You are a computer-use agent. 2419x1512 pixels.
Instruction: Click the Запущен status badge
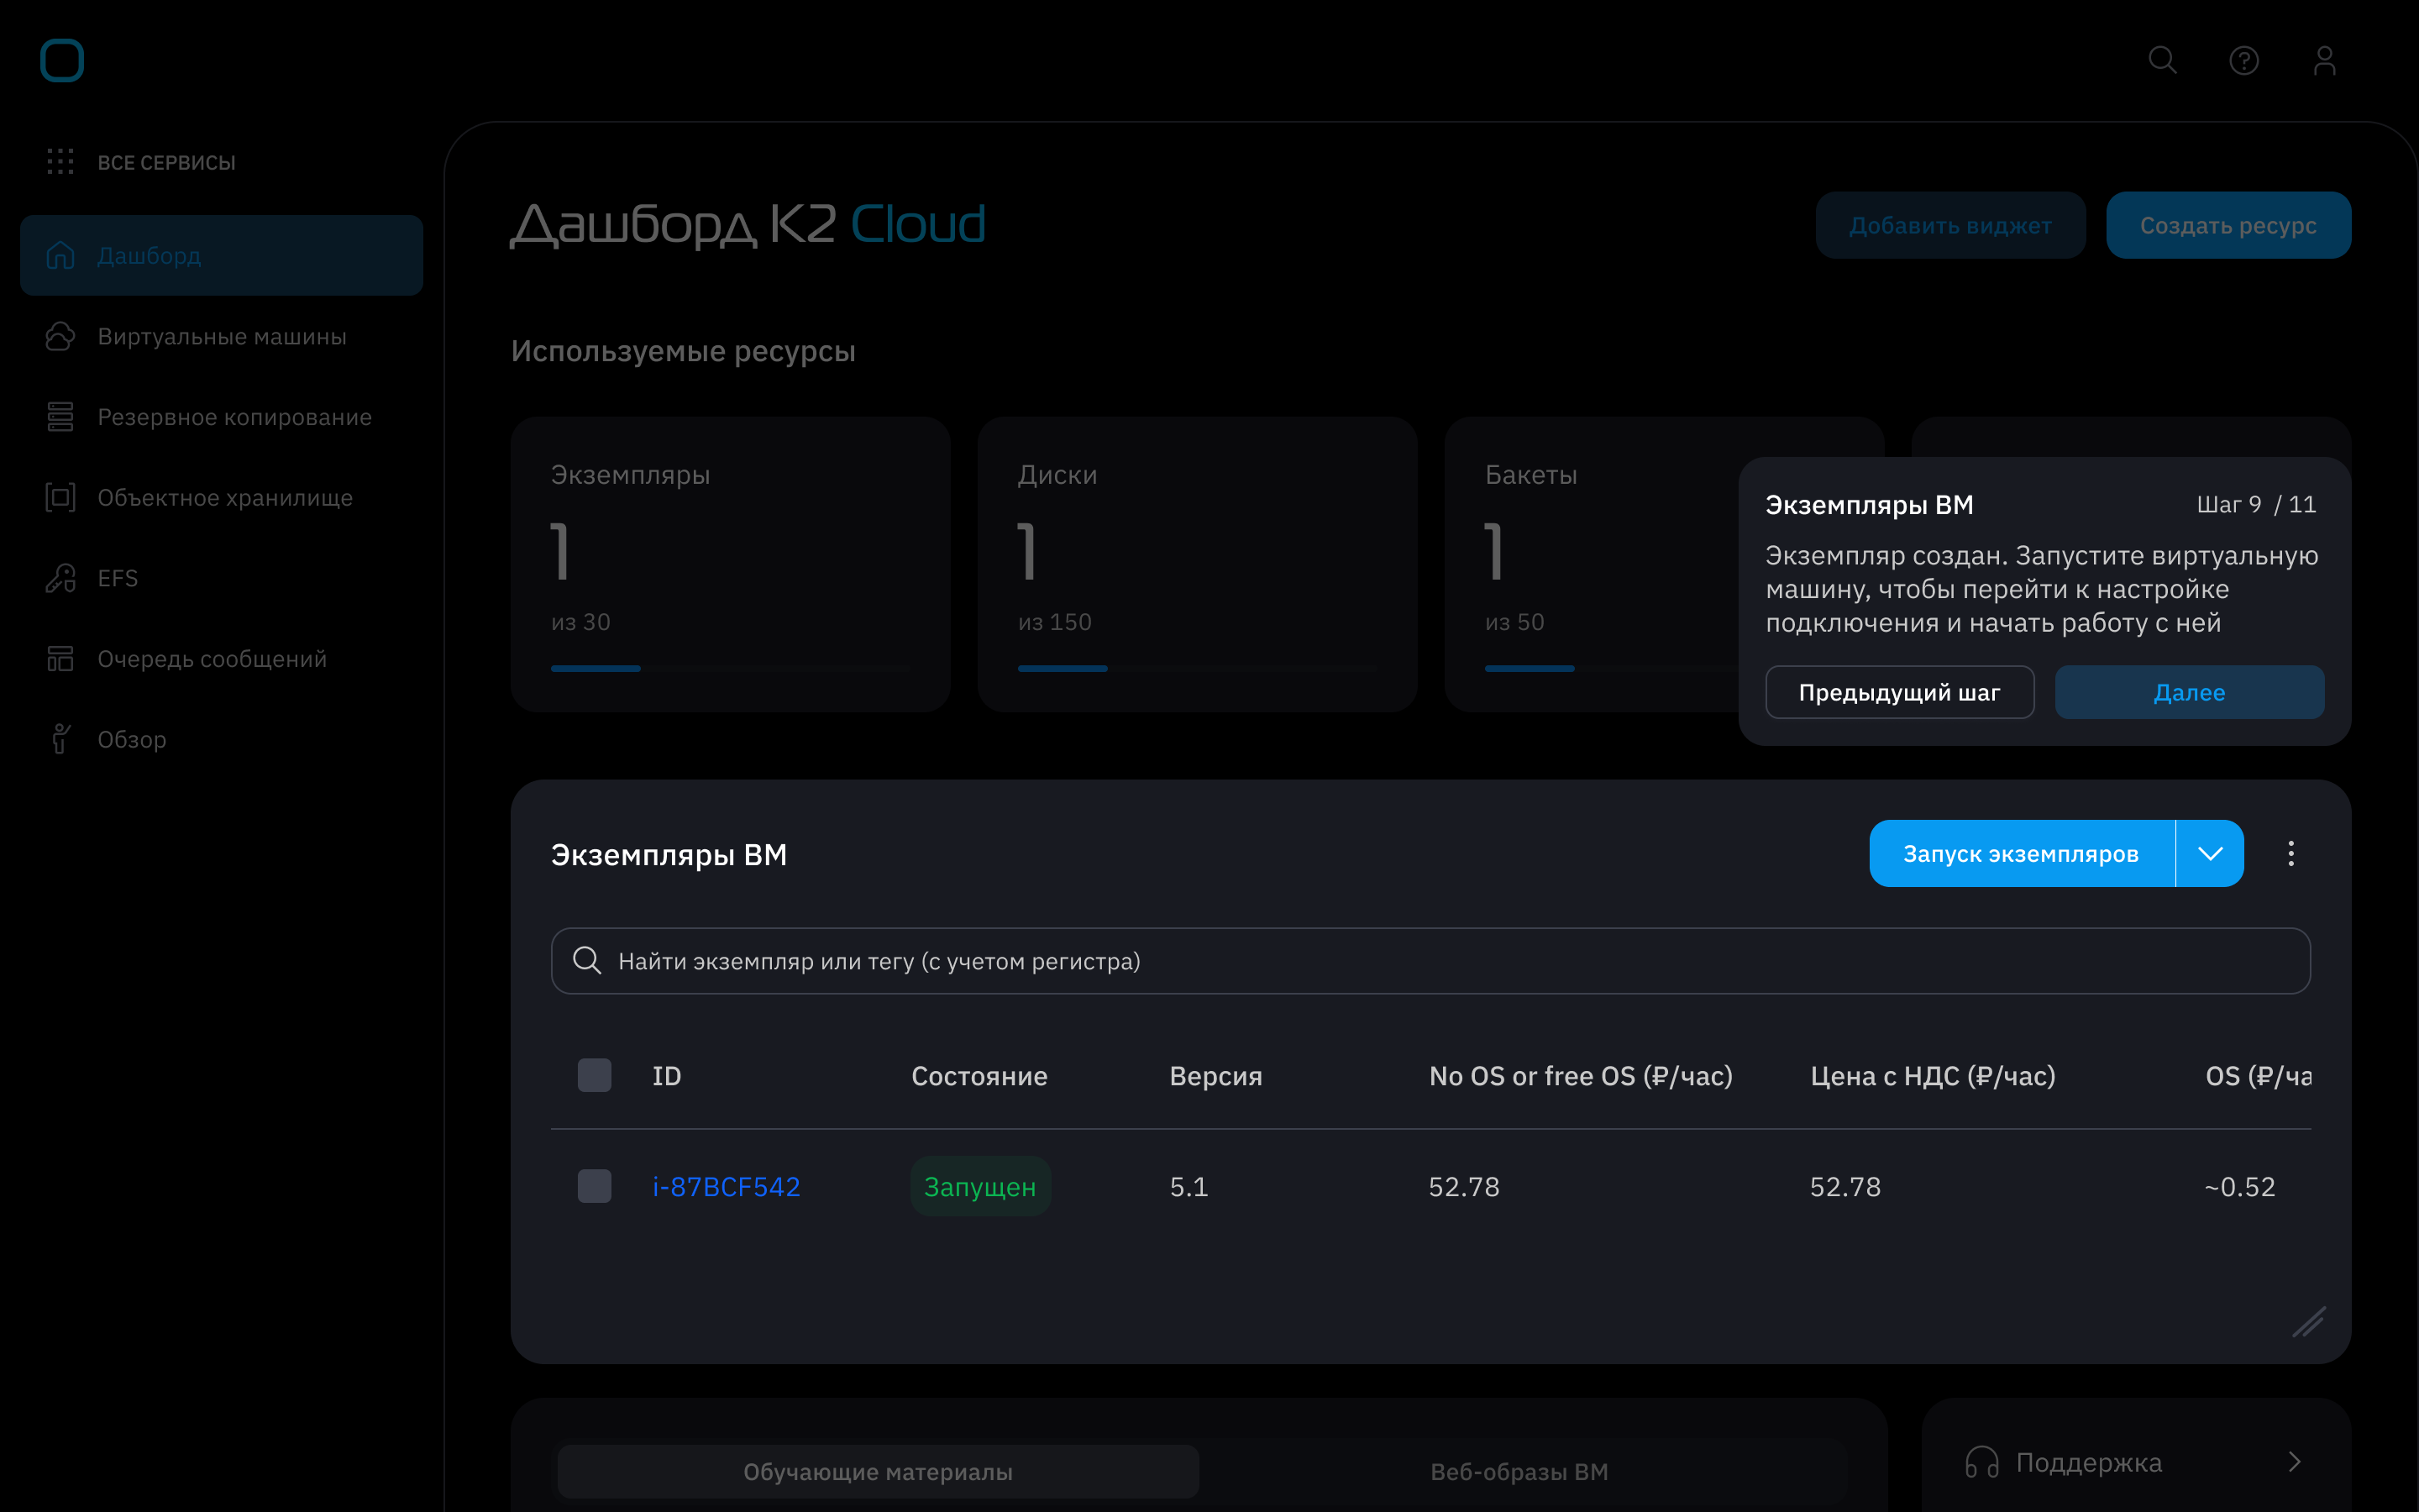click(980, 1186)
